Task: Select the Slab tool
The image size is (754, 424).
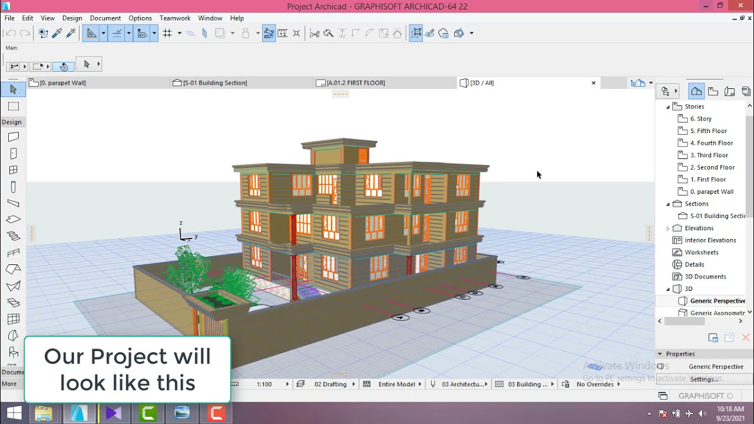Action: point(13,220)
